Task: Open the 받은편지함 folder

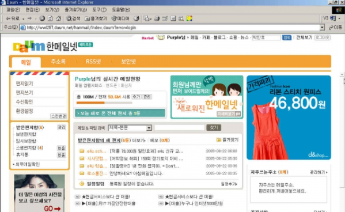Action: (30, 127)
